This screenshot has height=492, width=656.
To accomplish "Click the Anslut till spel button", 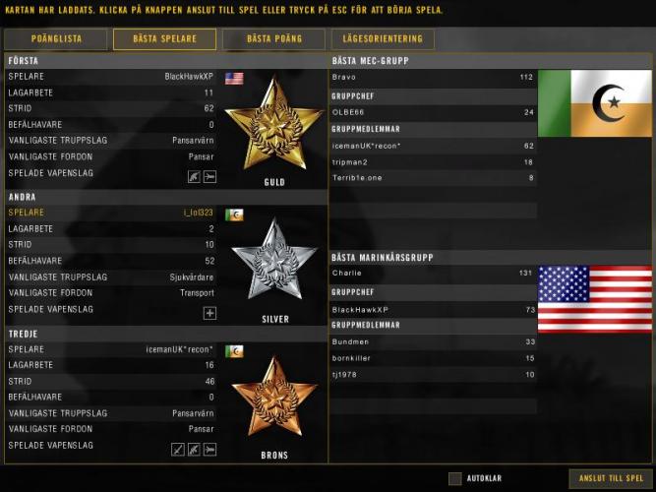I will point(611,478).
